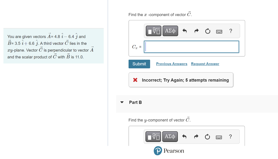Reset the Part A answer with the circular arrow
Screen dimensions: 278x159
click(x=207, y=31)
